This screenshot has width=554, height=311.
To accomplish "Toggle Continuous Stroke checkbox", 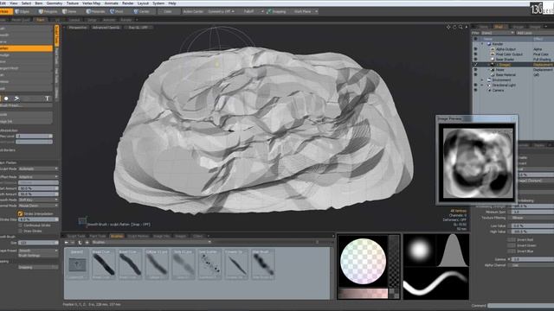I will pos(20,225).
